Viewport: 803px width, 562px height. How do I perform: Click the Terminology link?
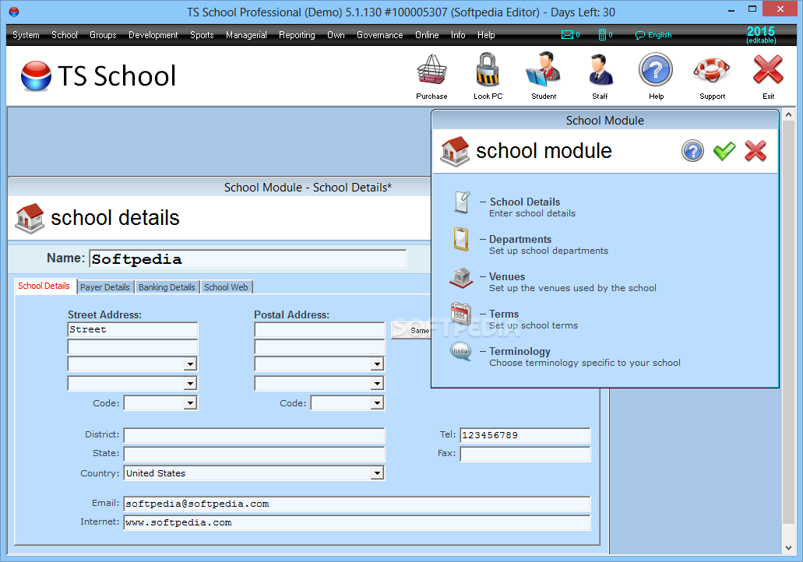point(519,351)
